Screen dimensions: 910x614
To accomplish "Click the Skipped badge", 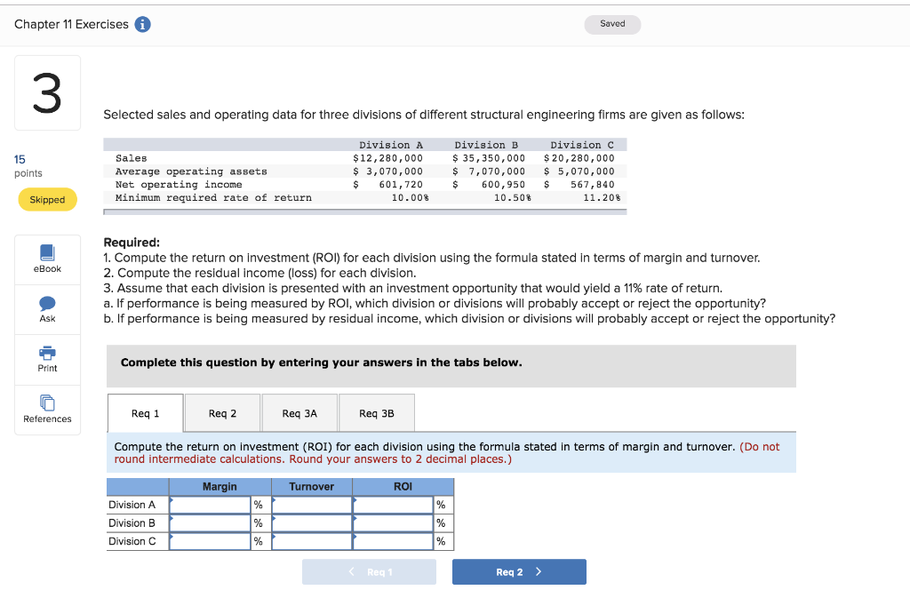I will pos(47,199).
